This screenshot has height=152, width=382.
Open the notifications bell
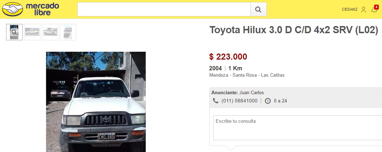click(374, 10)
